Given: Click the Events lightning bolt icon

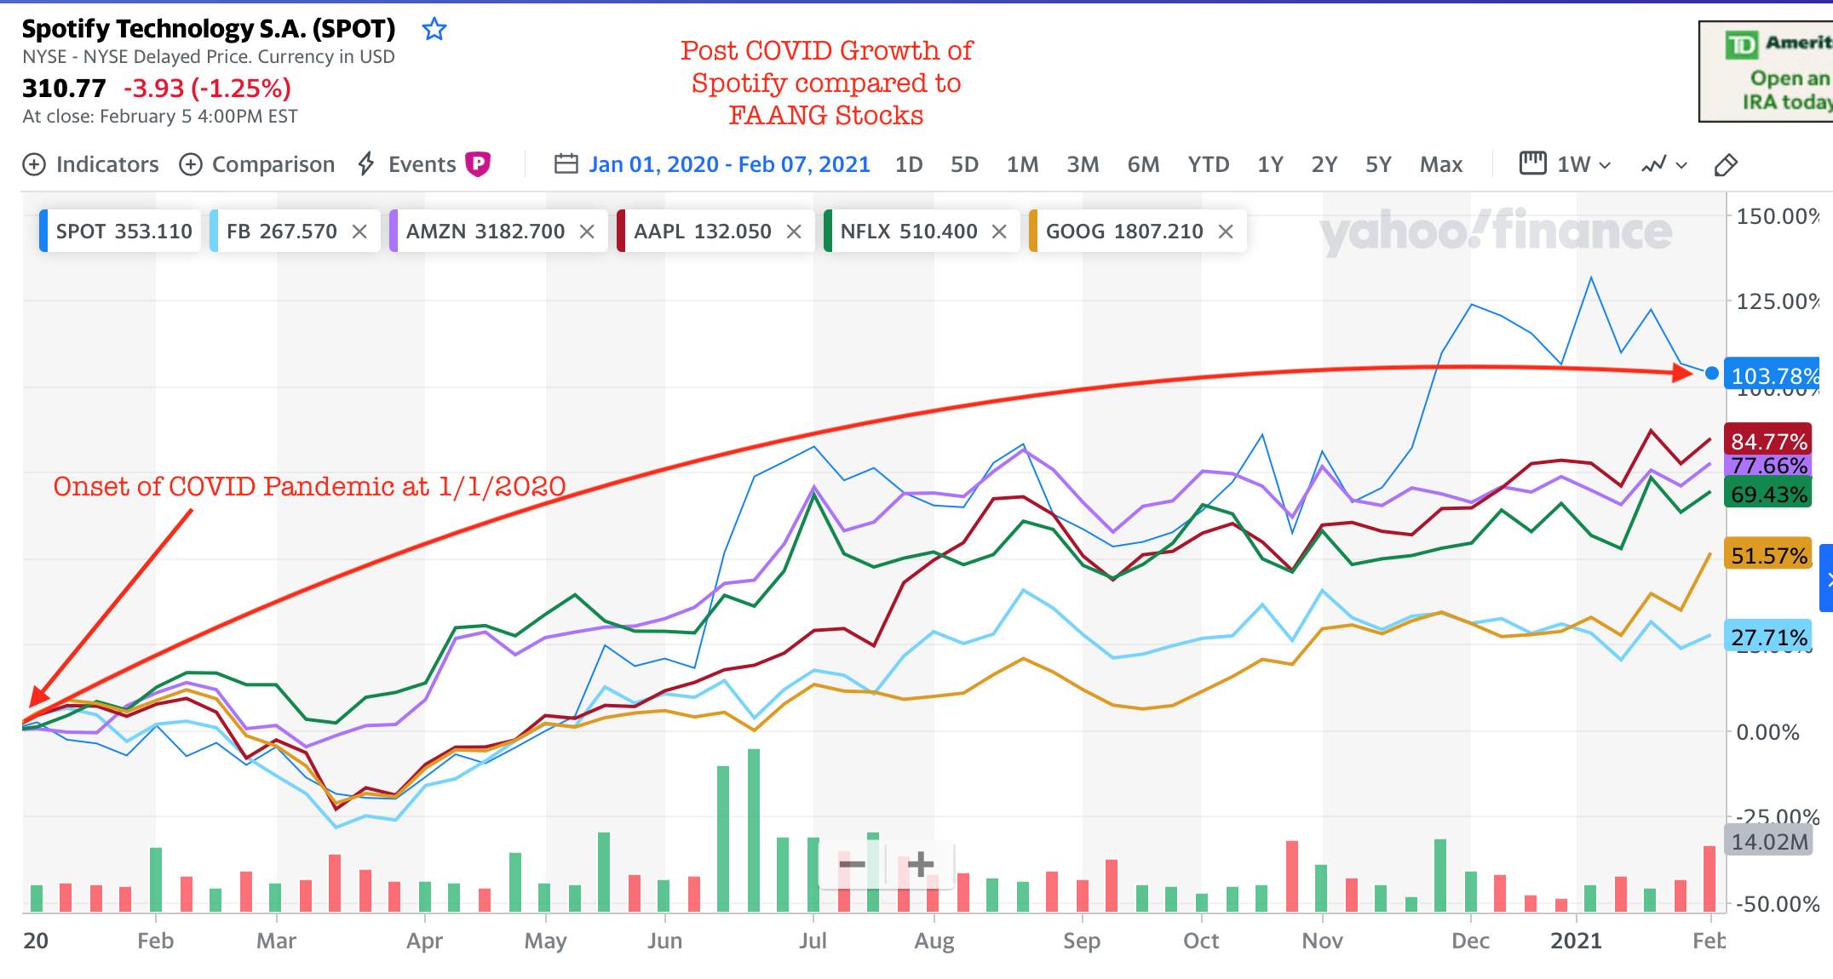Looking at the screenshot, I should tap(366, 163).
